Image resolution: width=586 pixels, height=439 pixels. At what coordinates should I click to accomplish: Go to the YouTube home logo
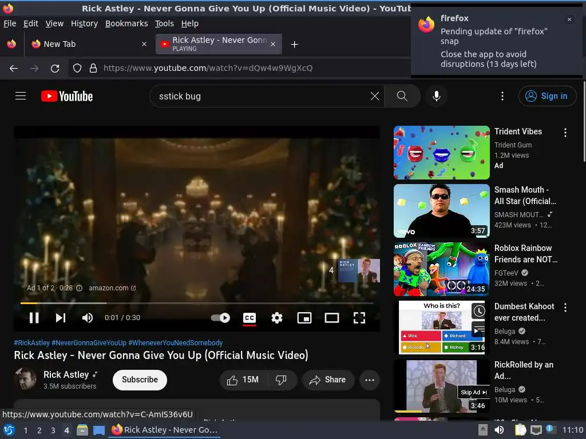(67, 96)
